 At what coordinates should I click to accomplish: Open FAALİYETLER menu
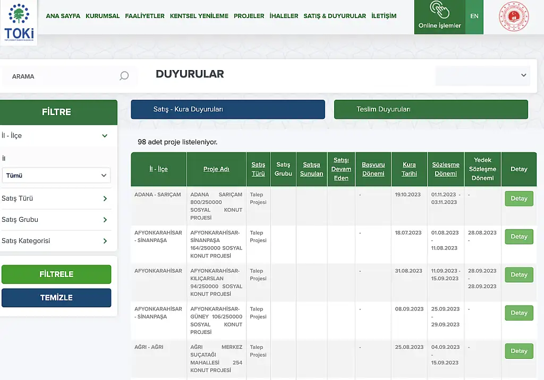(144, 16)
